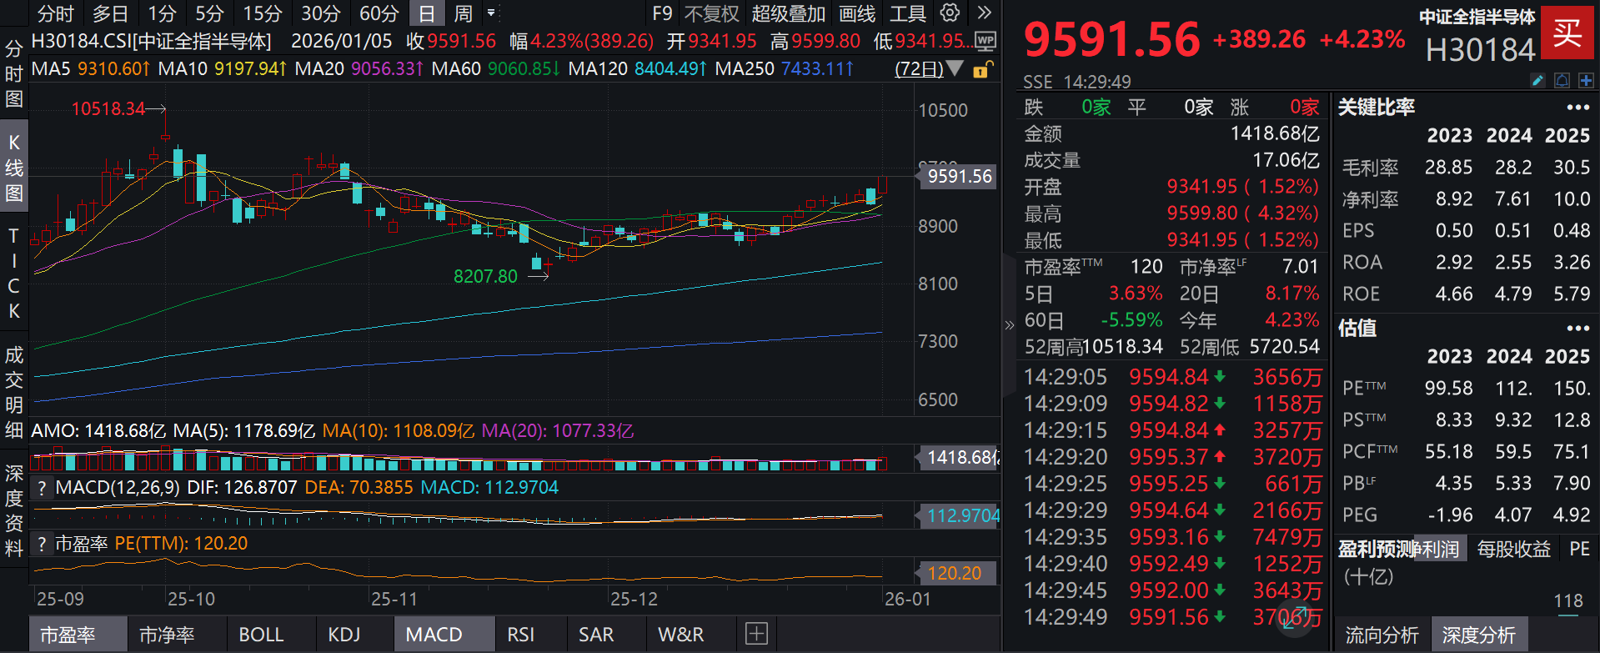Click the red 买 buy button
The image size is (1600, 653).
point(1567,33)
